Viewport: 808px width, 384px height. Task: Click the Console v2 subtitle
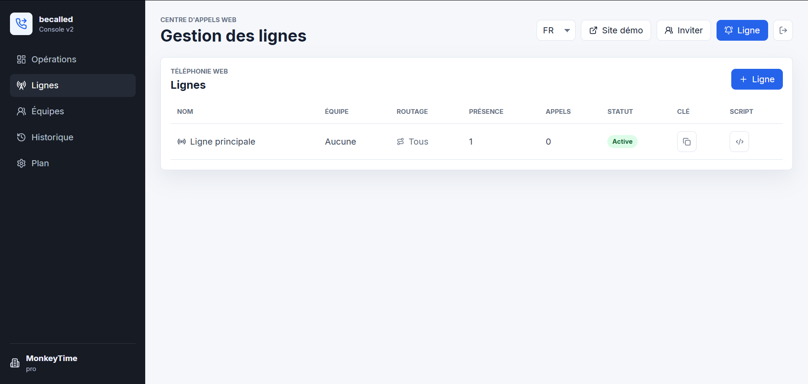pos(56,29)
